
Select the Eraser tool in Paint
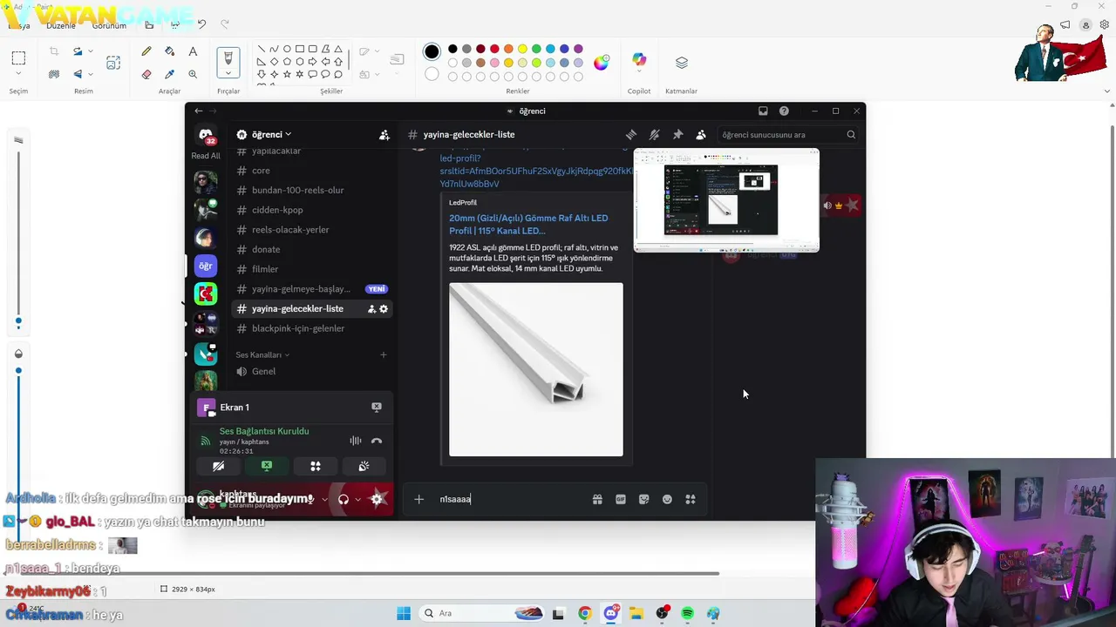click(146, 74)
